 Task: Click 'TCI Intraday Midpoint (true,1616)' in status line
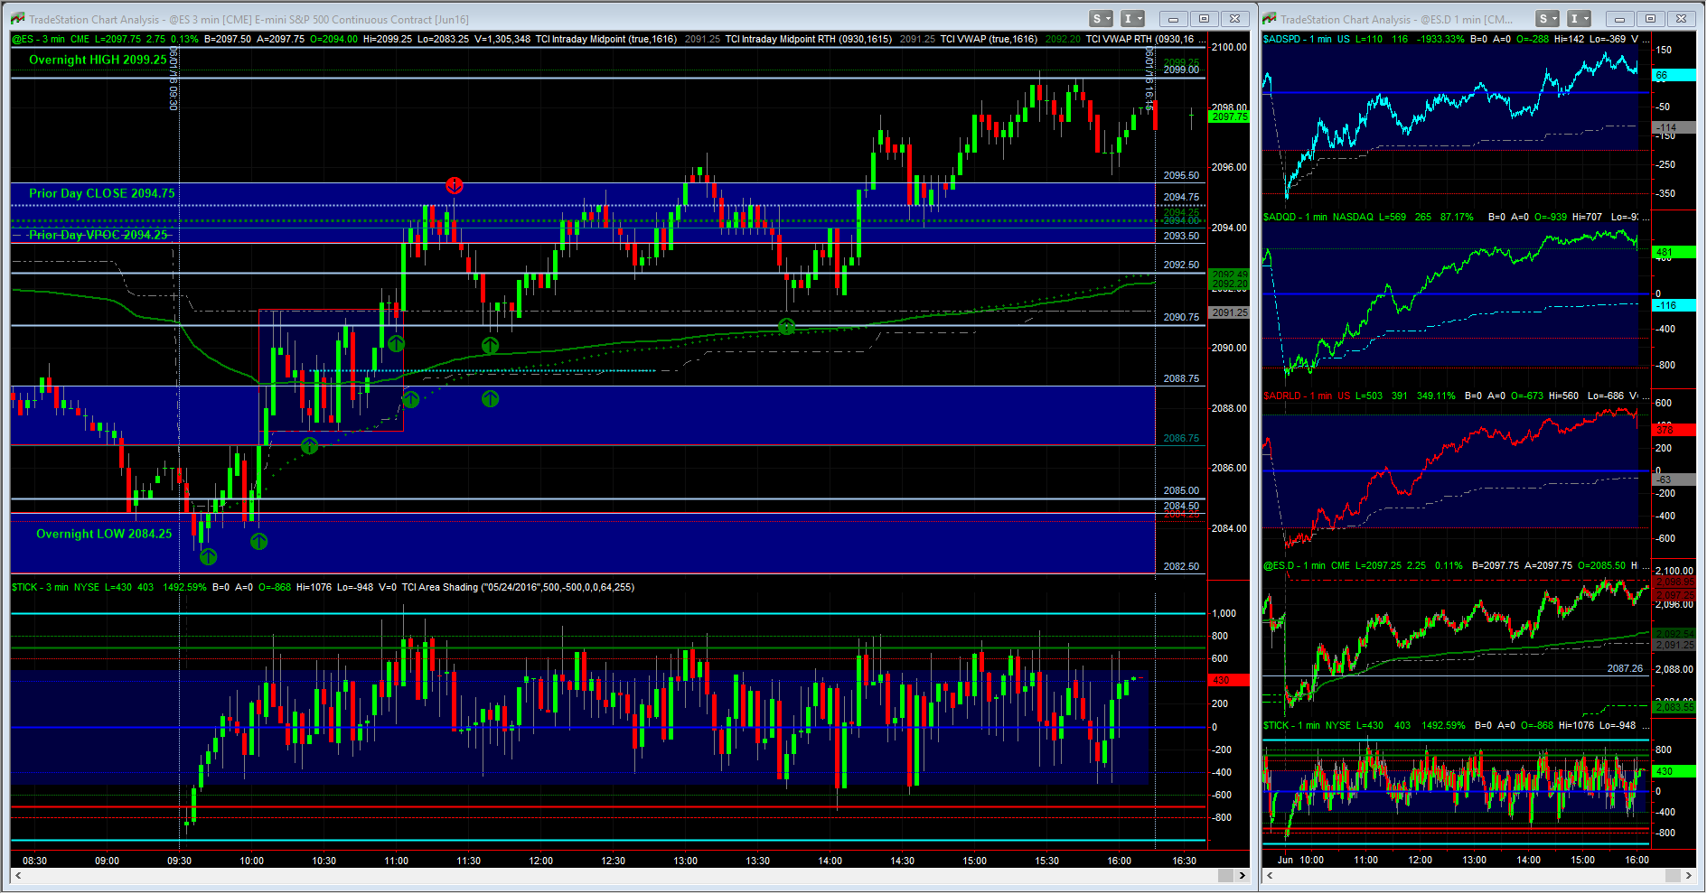[606, 39]
